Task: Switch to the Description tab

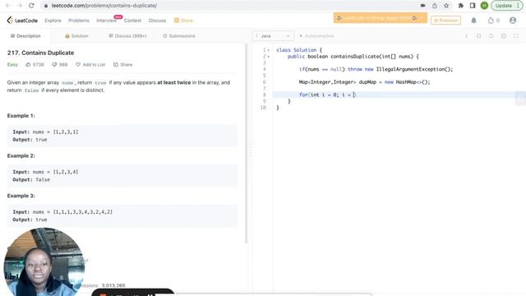Action: (x=25, y=36)
